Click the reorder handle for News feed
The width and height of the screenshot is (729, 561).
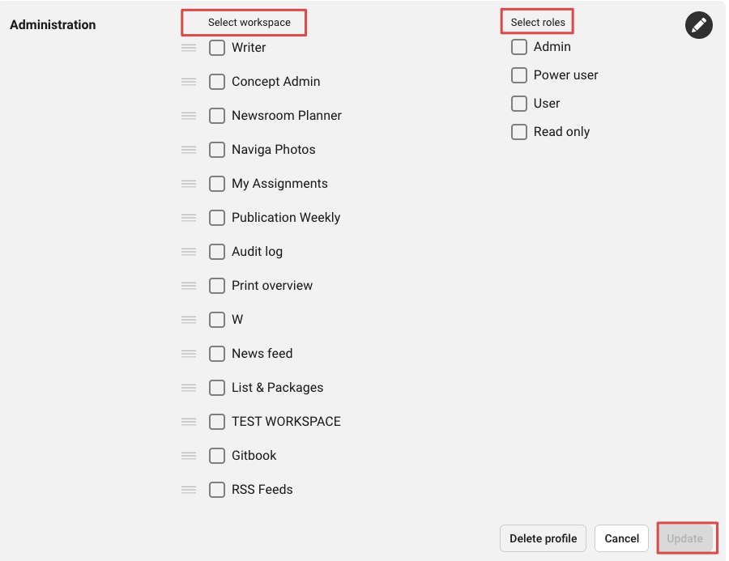point(189,354)
